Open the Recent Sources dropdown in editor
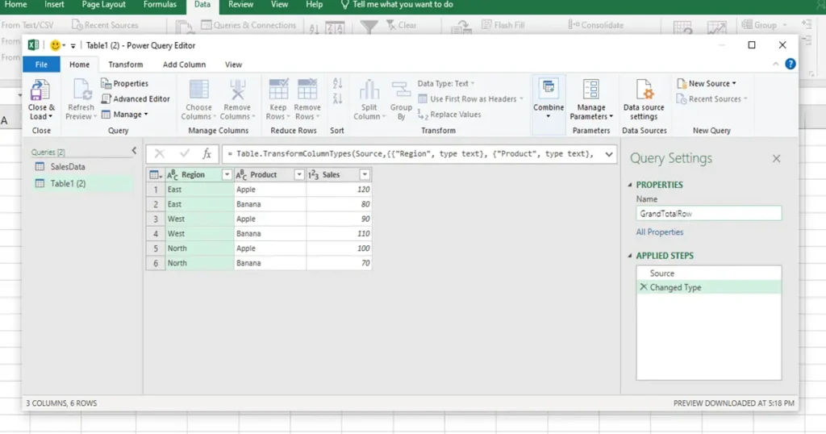The height and width of the screenshot is (434, 826). 712,98
